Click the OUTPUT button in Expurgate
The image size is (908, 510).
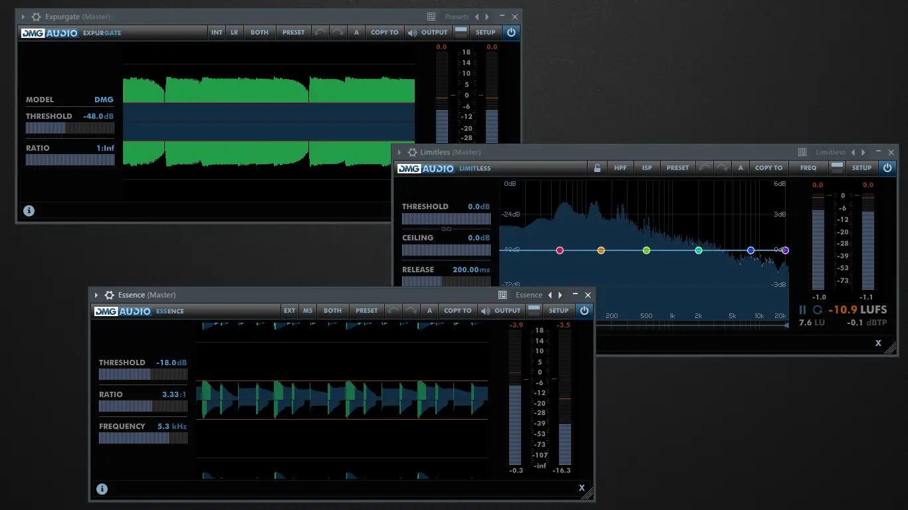[428, 32]
